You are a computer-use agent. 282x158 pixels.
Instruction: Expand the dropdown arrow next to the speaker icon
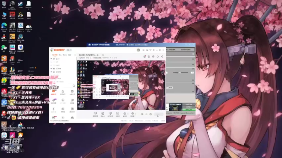[135, 114]
